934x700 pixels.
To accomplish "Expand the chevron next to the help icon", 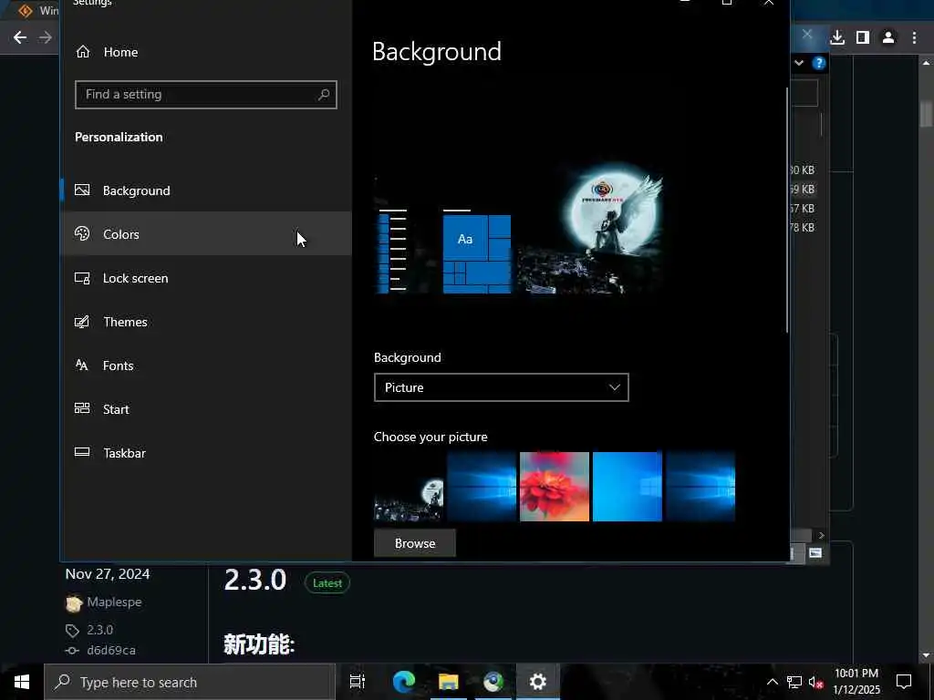I will point(799,63).
